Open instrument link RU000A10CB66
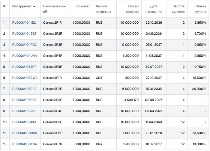The width and height of the screenshot is (210, 151). coord(24,133)
